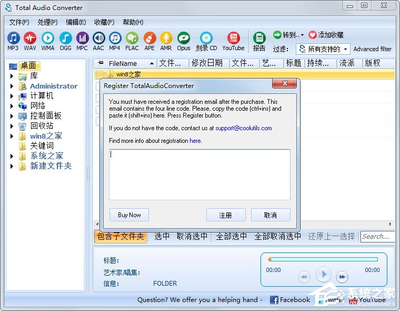
Task: Expand the Administrator tree node
Action: point(12,86)
